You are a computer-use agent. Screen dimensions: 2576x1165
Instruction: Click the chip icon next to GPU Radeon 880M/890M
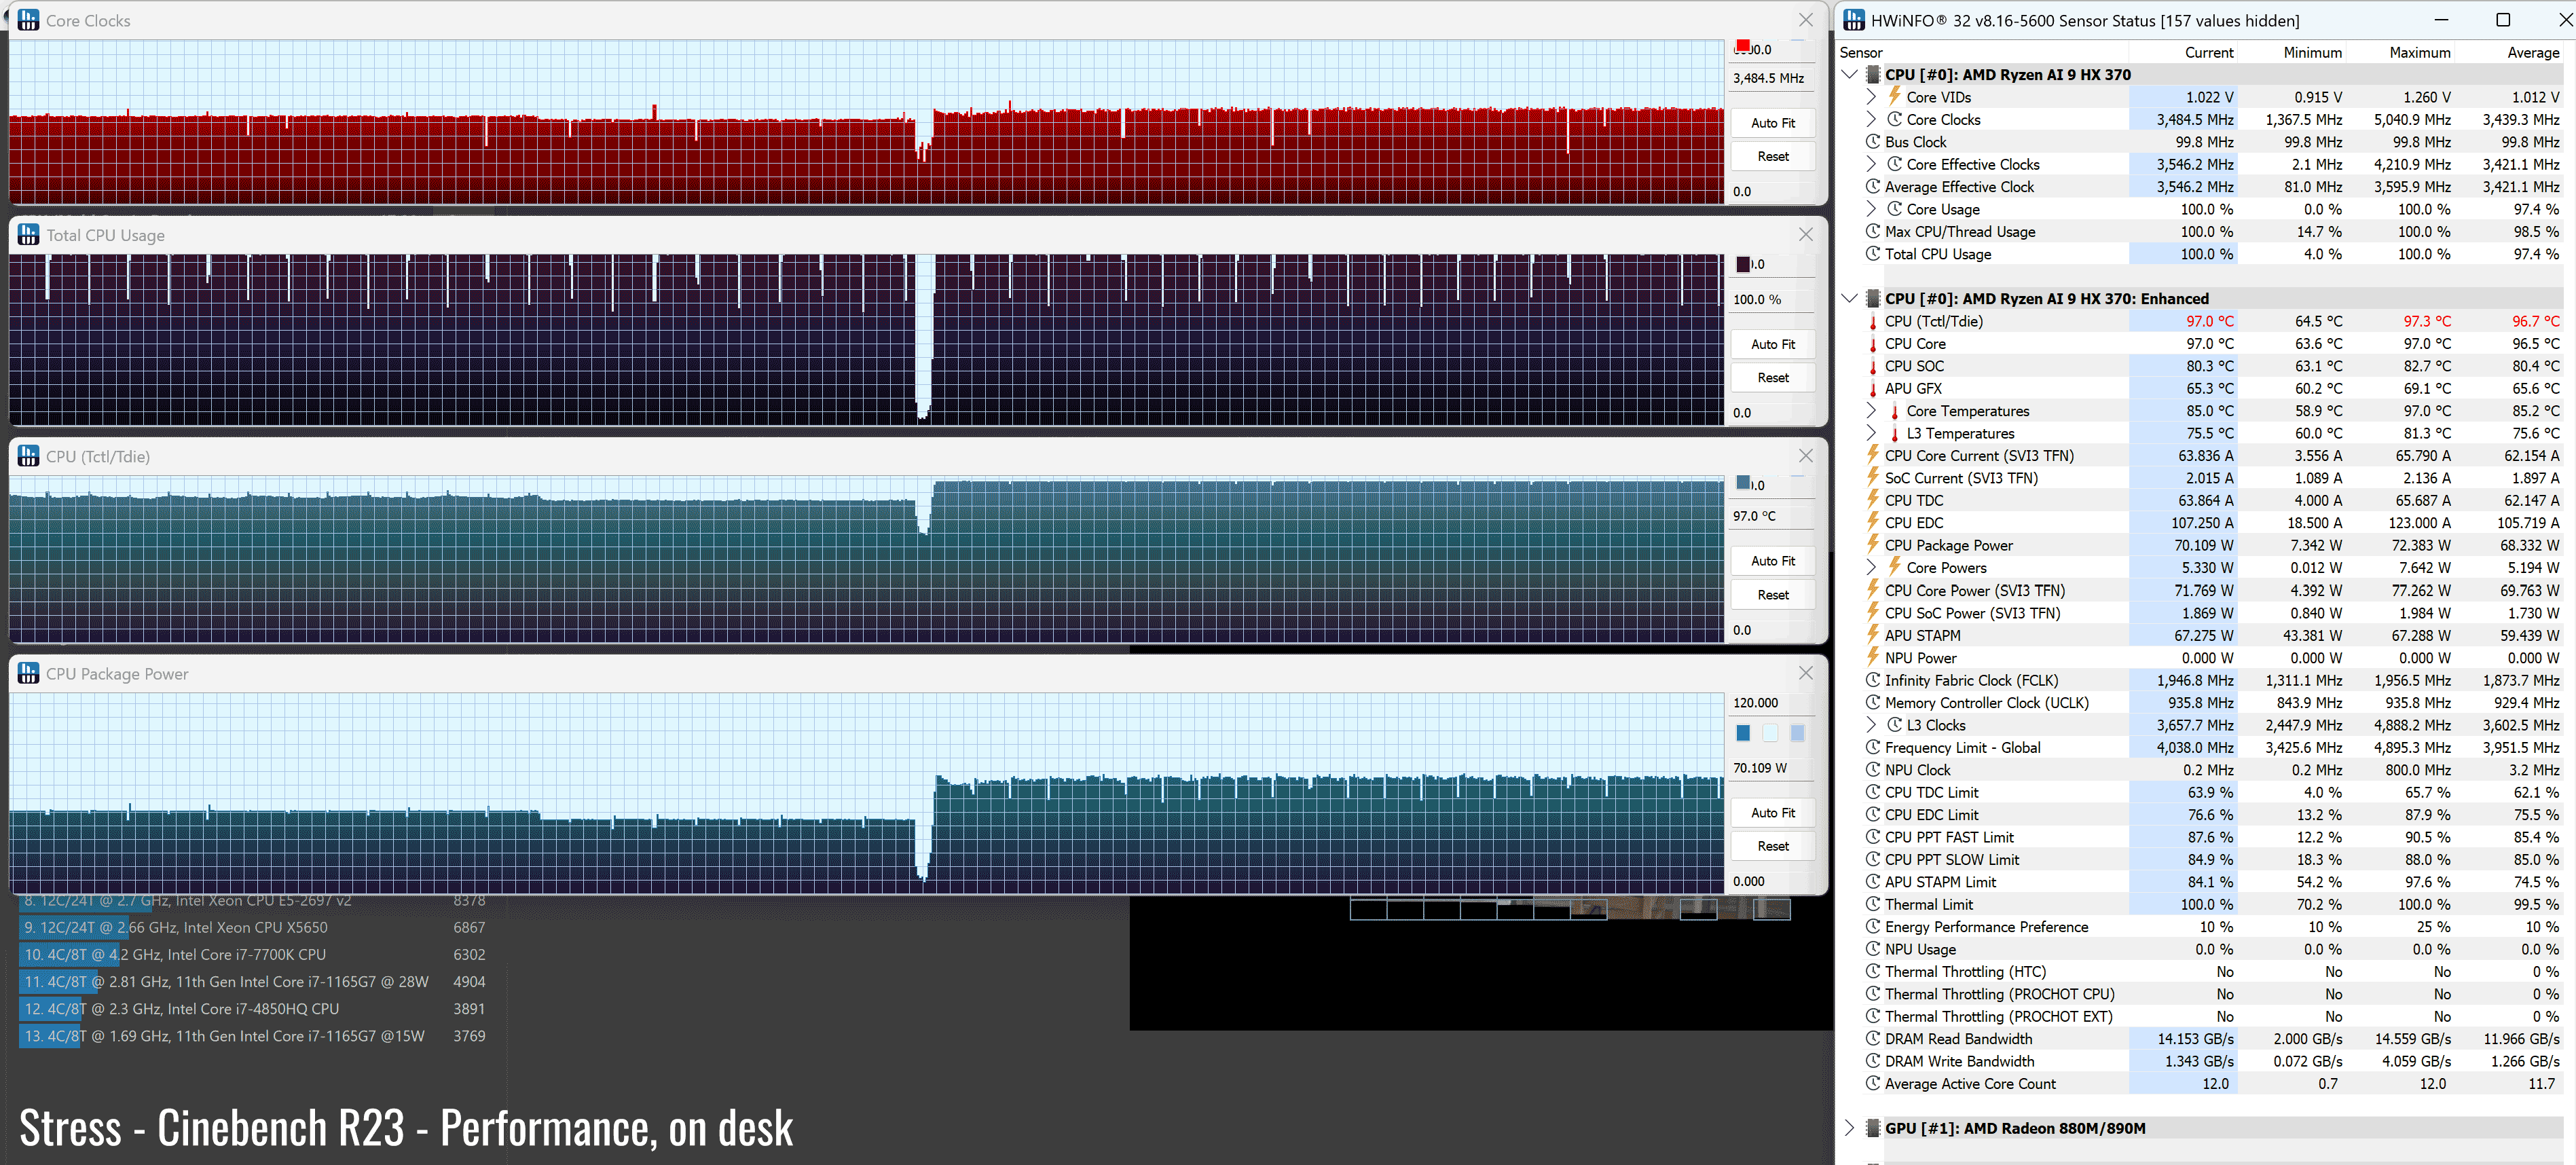click(1873, 1128)
